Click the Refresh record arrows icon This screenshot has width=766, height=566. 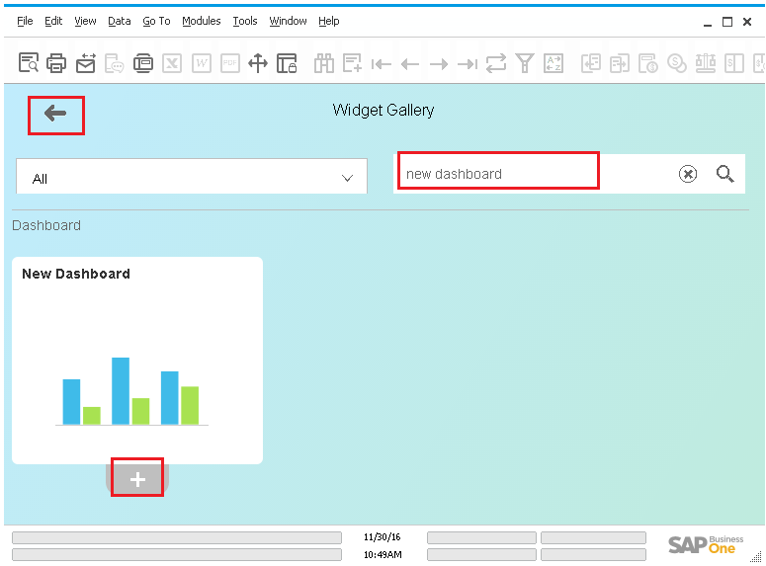(496, 63)
